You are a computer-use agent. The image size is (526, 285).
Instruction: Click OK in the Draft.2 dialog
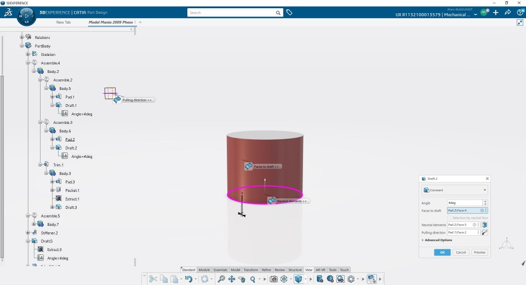442,253
